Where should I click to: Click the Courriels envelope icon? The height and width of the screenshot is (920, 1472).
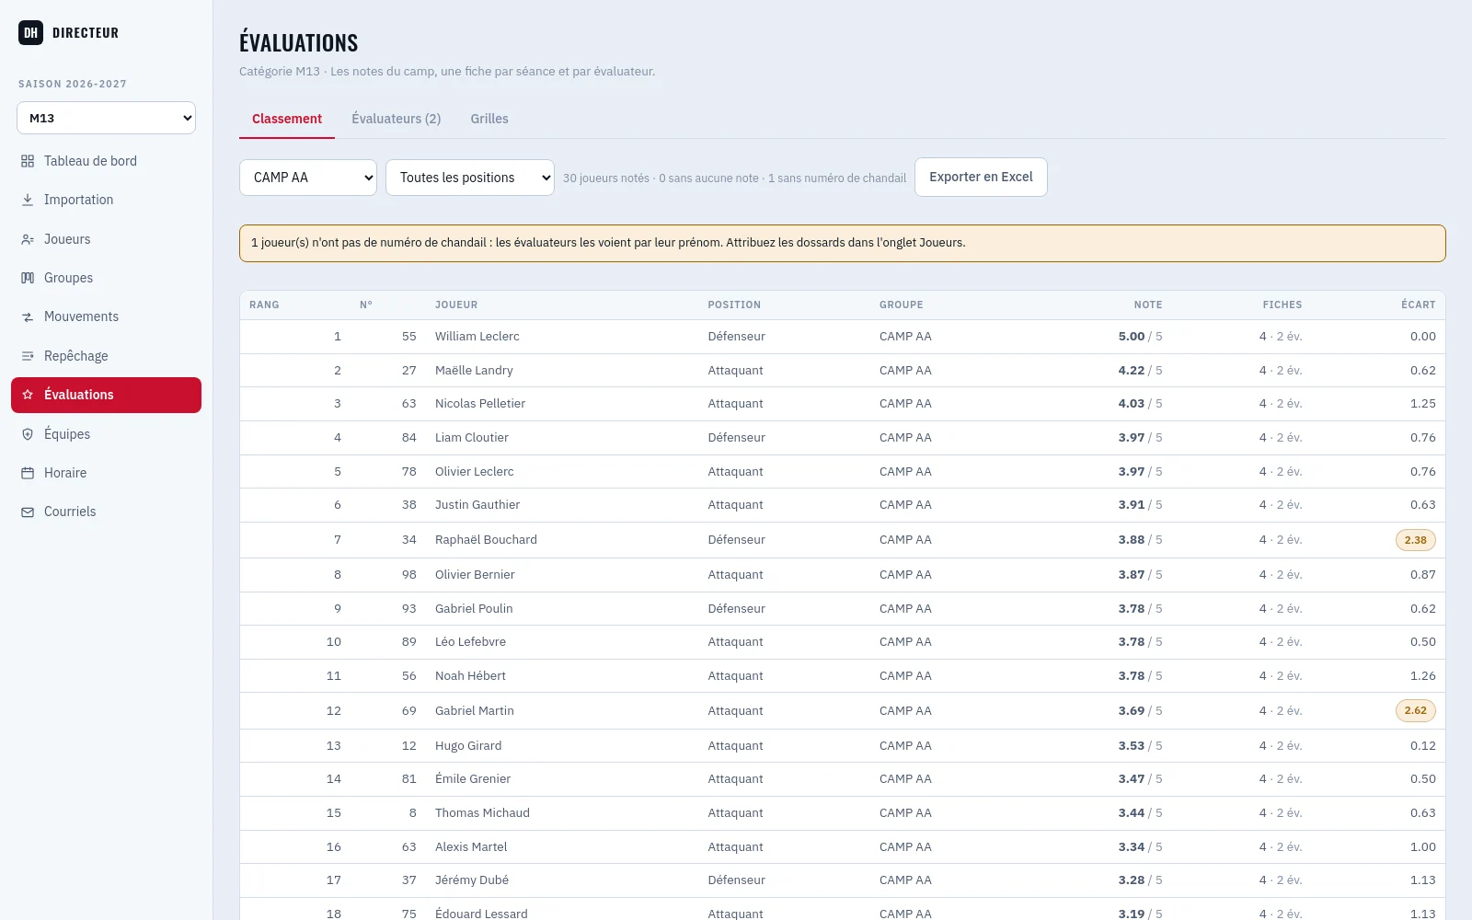[x=28, y=512]
